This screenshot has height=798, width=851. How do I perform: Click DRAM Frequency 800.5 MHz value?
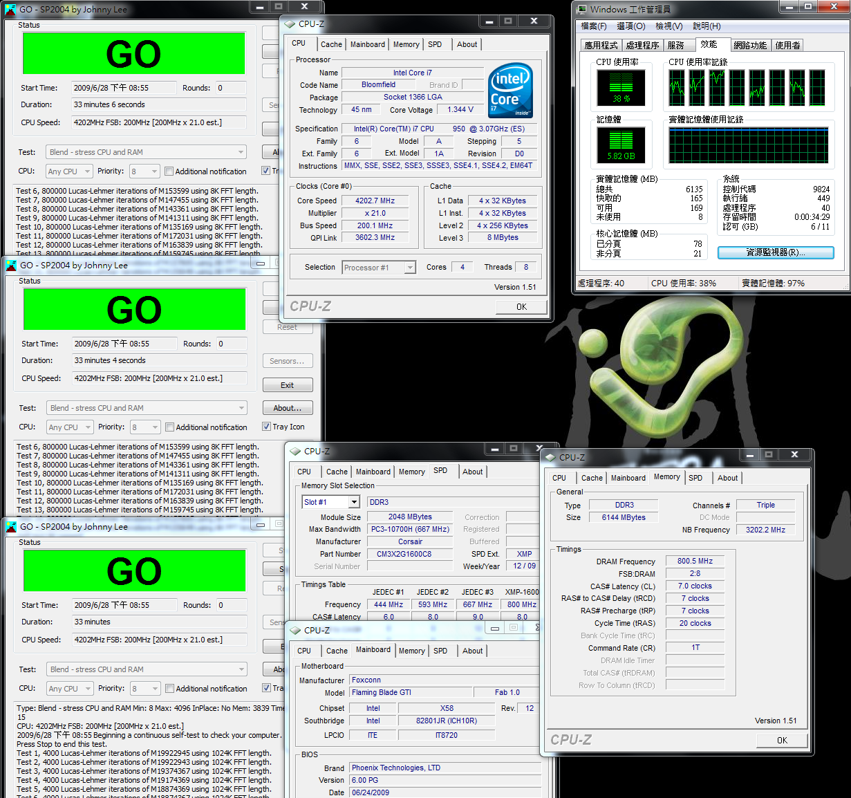[695, 561]
